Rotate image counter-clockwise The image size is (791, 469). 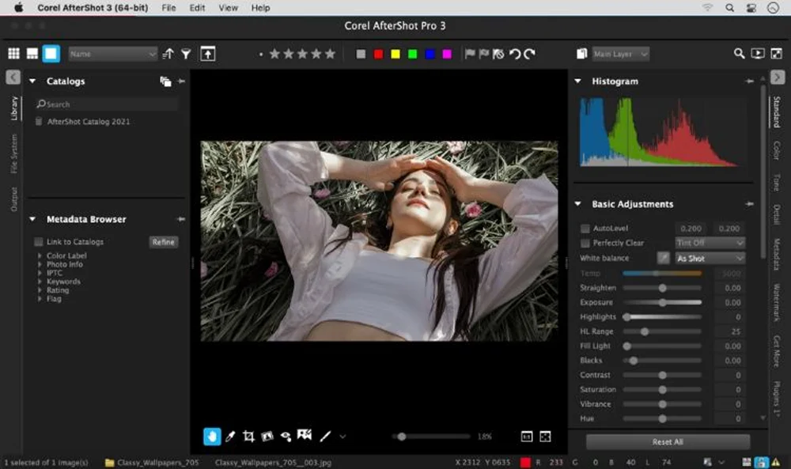(515, 54)
